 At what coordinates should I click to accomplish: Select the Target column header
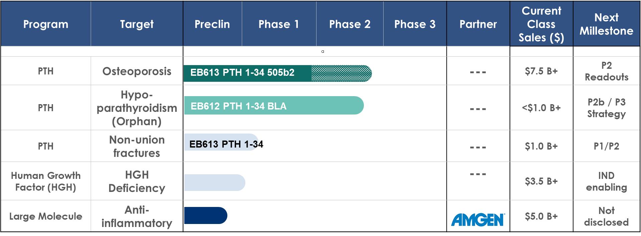point(137,24)
